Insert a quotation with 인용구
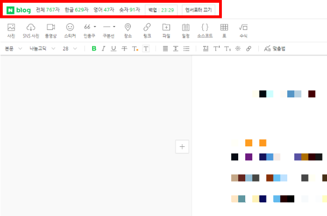327x216 pixels. [89, 30]
